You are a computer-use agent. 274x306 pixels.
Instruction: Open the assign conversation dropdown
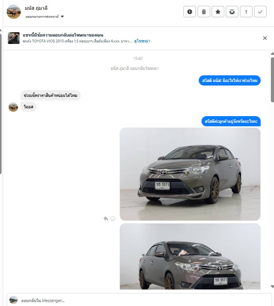tap(45, 16)
